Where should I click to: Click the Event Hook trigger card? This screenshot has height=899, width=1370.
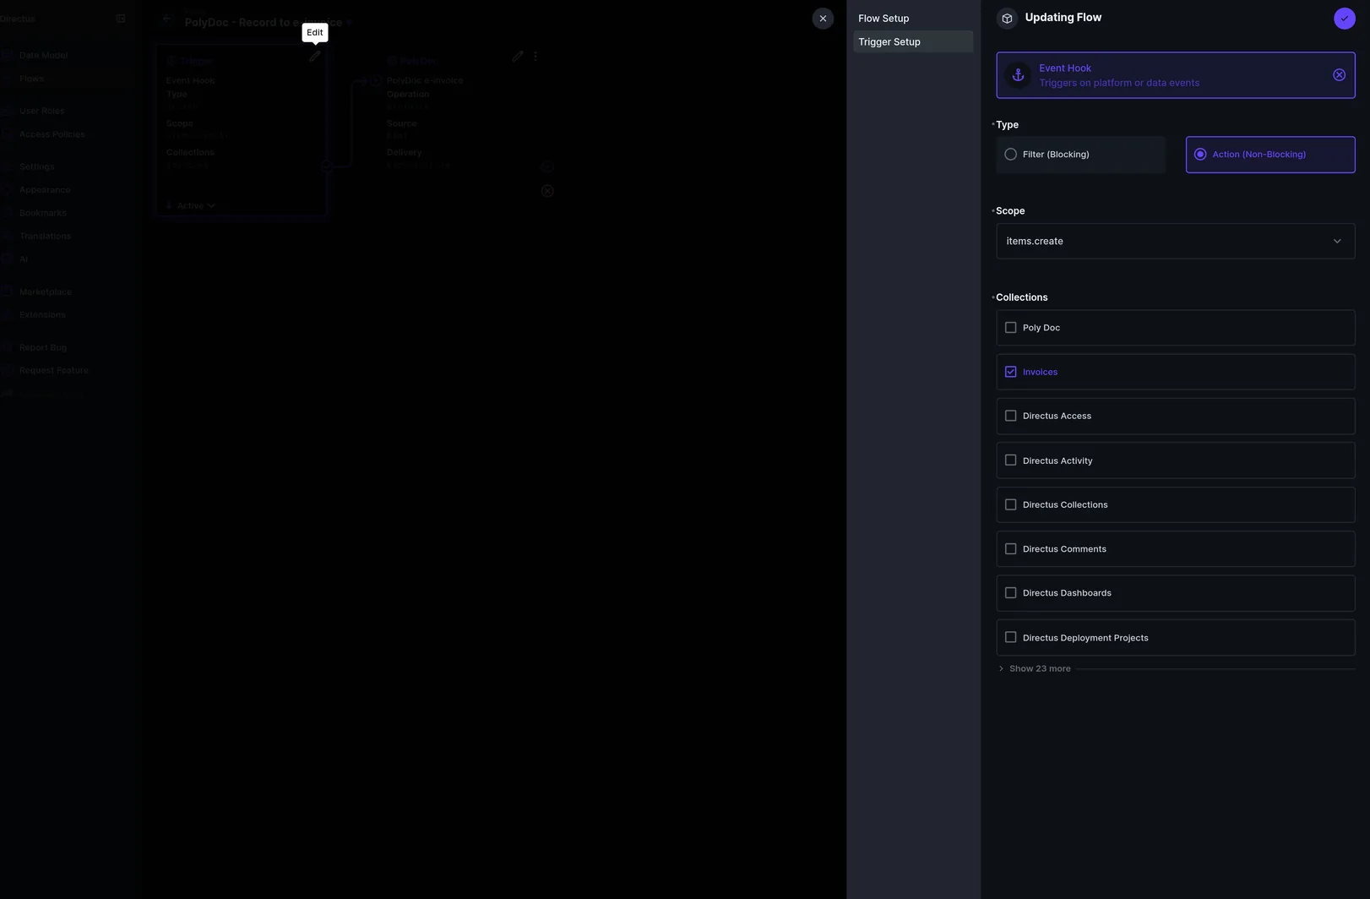(1176, 75)
